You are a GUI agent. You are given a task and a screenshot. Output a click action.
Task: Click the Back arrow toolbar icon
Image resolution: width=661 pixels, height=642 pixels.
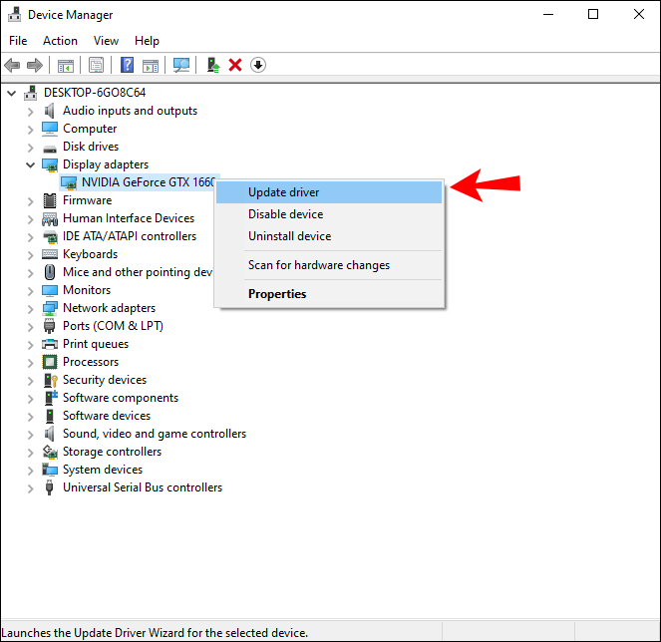12,66
